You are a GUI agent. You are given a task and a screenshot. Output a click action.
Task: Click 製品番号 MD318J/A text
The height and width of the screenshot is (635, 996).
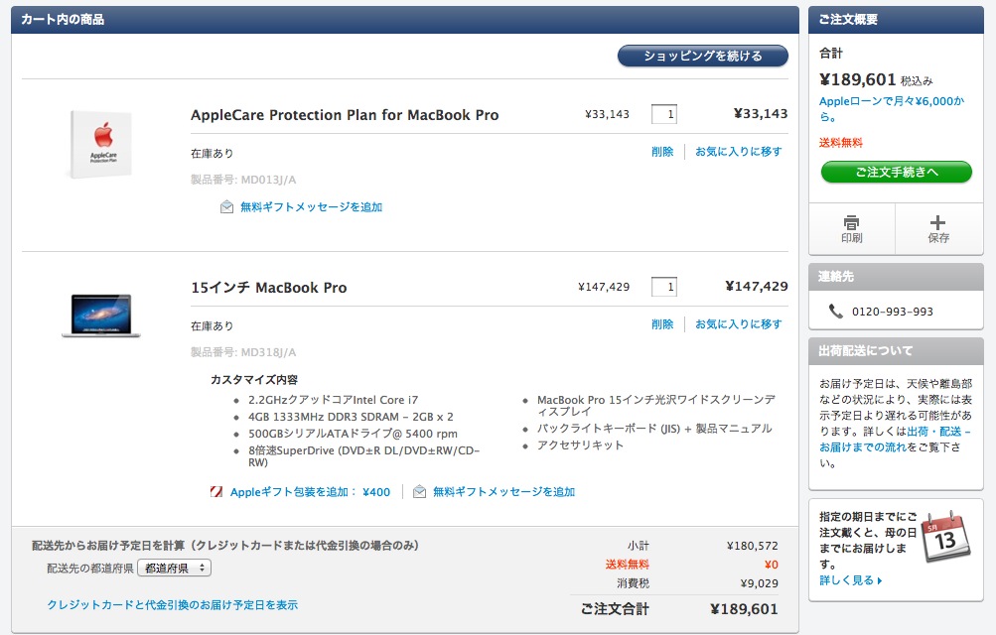[x=243, y=352]
